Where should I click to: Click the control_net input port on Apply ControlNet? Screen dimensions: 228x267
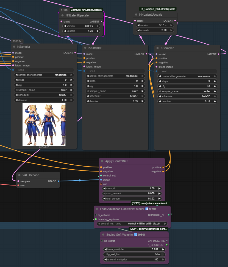[101, 176]
